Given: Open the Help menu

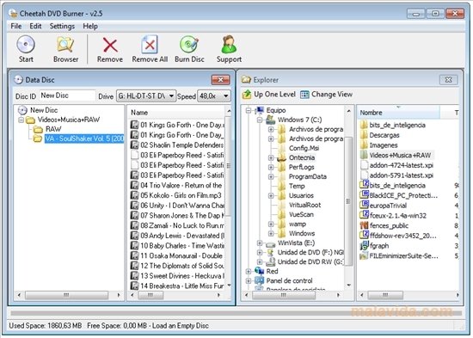Looking at the screenshot, I should (x=90, y=27).
